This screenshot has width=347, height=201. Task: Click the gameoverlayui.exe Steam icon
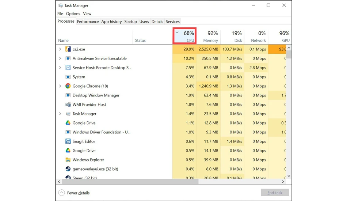pyautogui.click(x=68, y=169)
